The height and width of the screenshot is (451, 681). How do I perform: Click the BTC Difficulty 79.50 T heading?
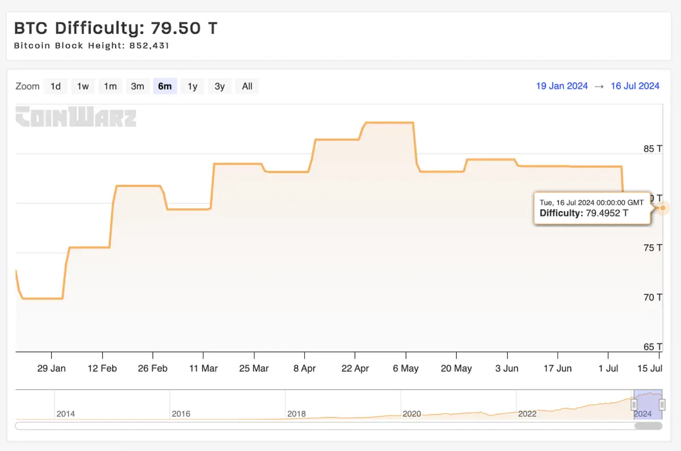[116, 28]
